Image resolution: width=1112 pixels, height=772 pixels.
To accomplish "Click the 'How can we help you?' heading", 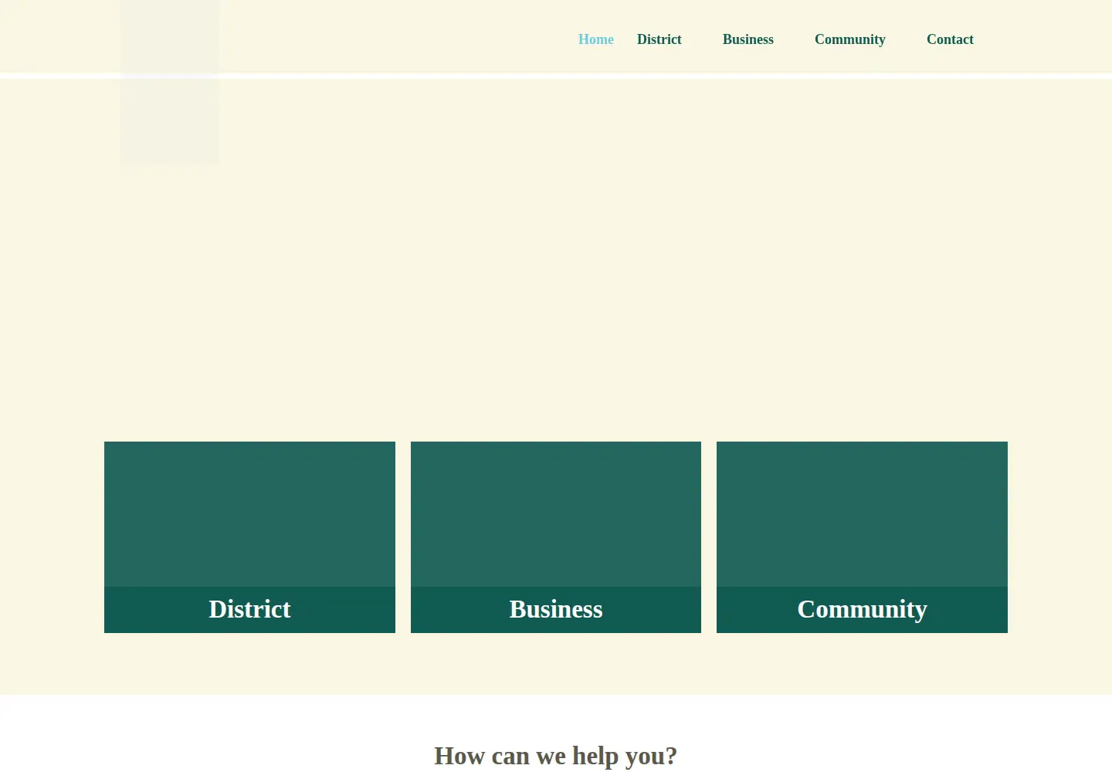I will 556,756.
